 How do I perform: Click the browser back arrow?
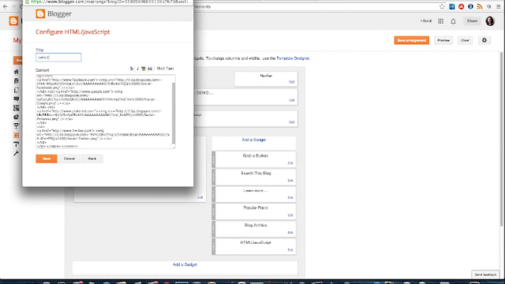(x=6, y=6)
